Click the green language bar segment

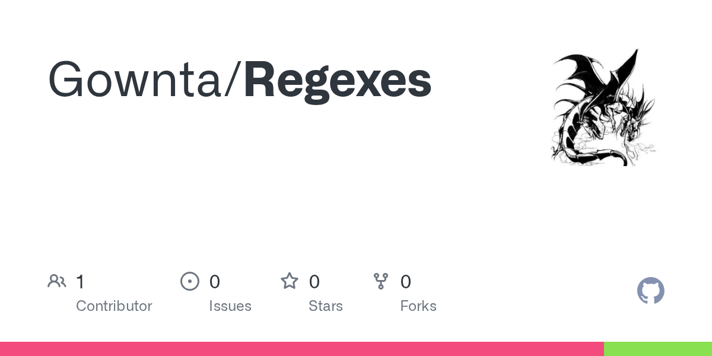click(x=658, y=349)
